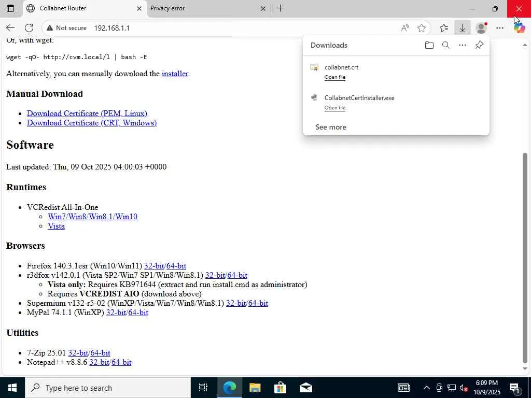This screenshot has height=398, width=531.
Task: Open the VCRedist Vista link
Action: click(x=56, y=226)
